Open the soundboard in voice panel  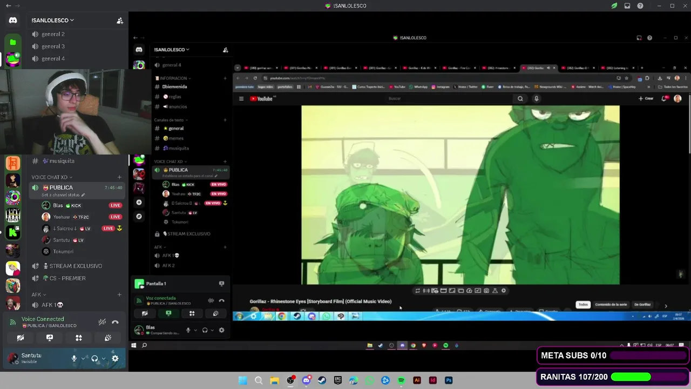pyautogui.click(x=108, y=338)
